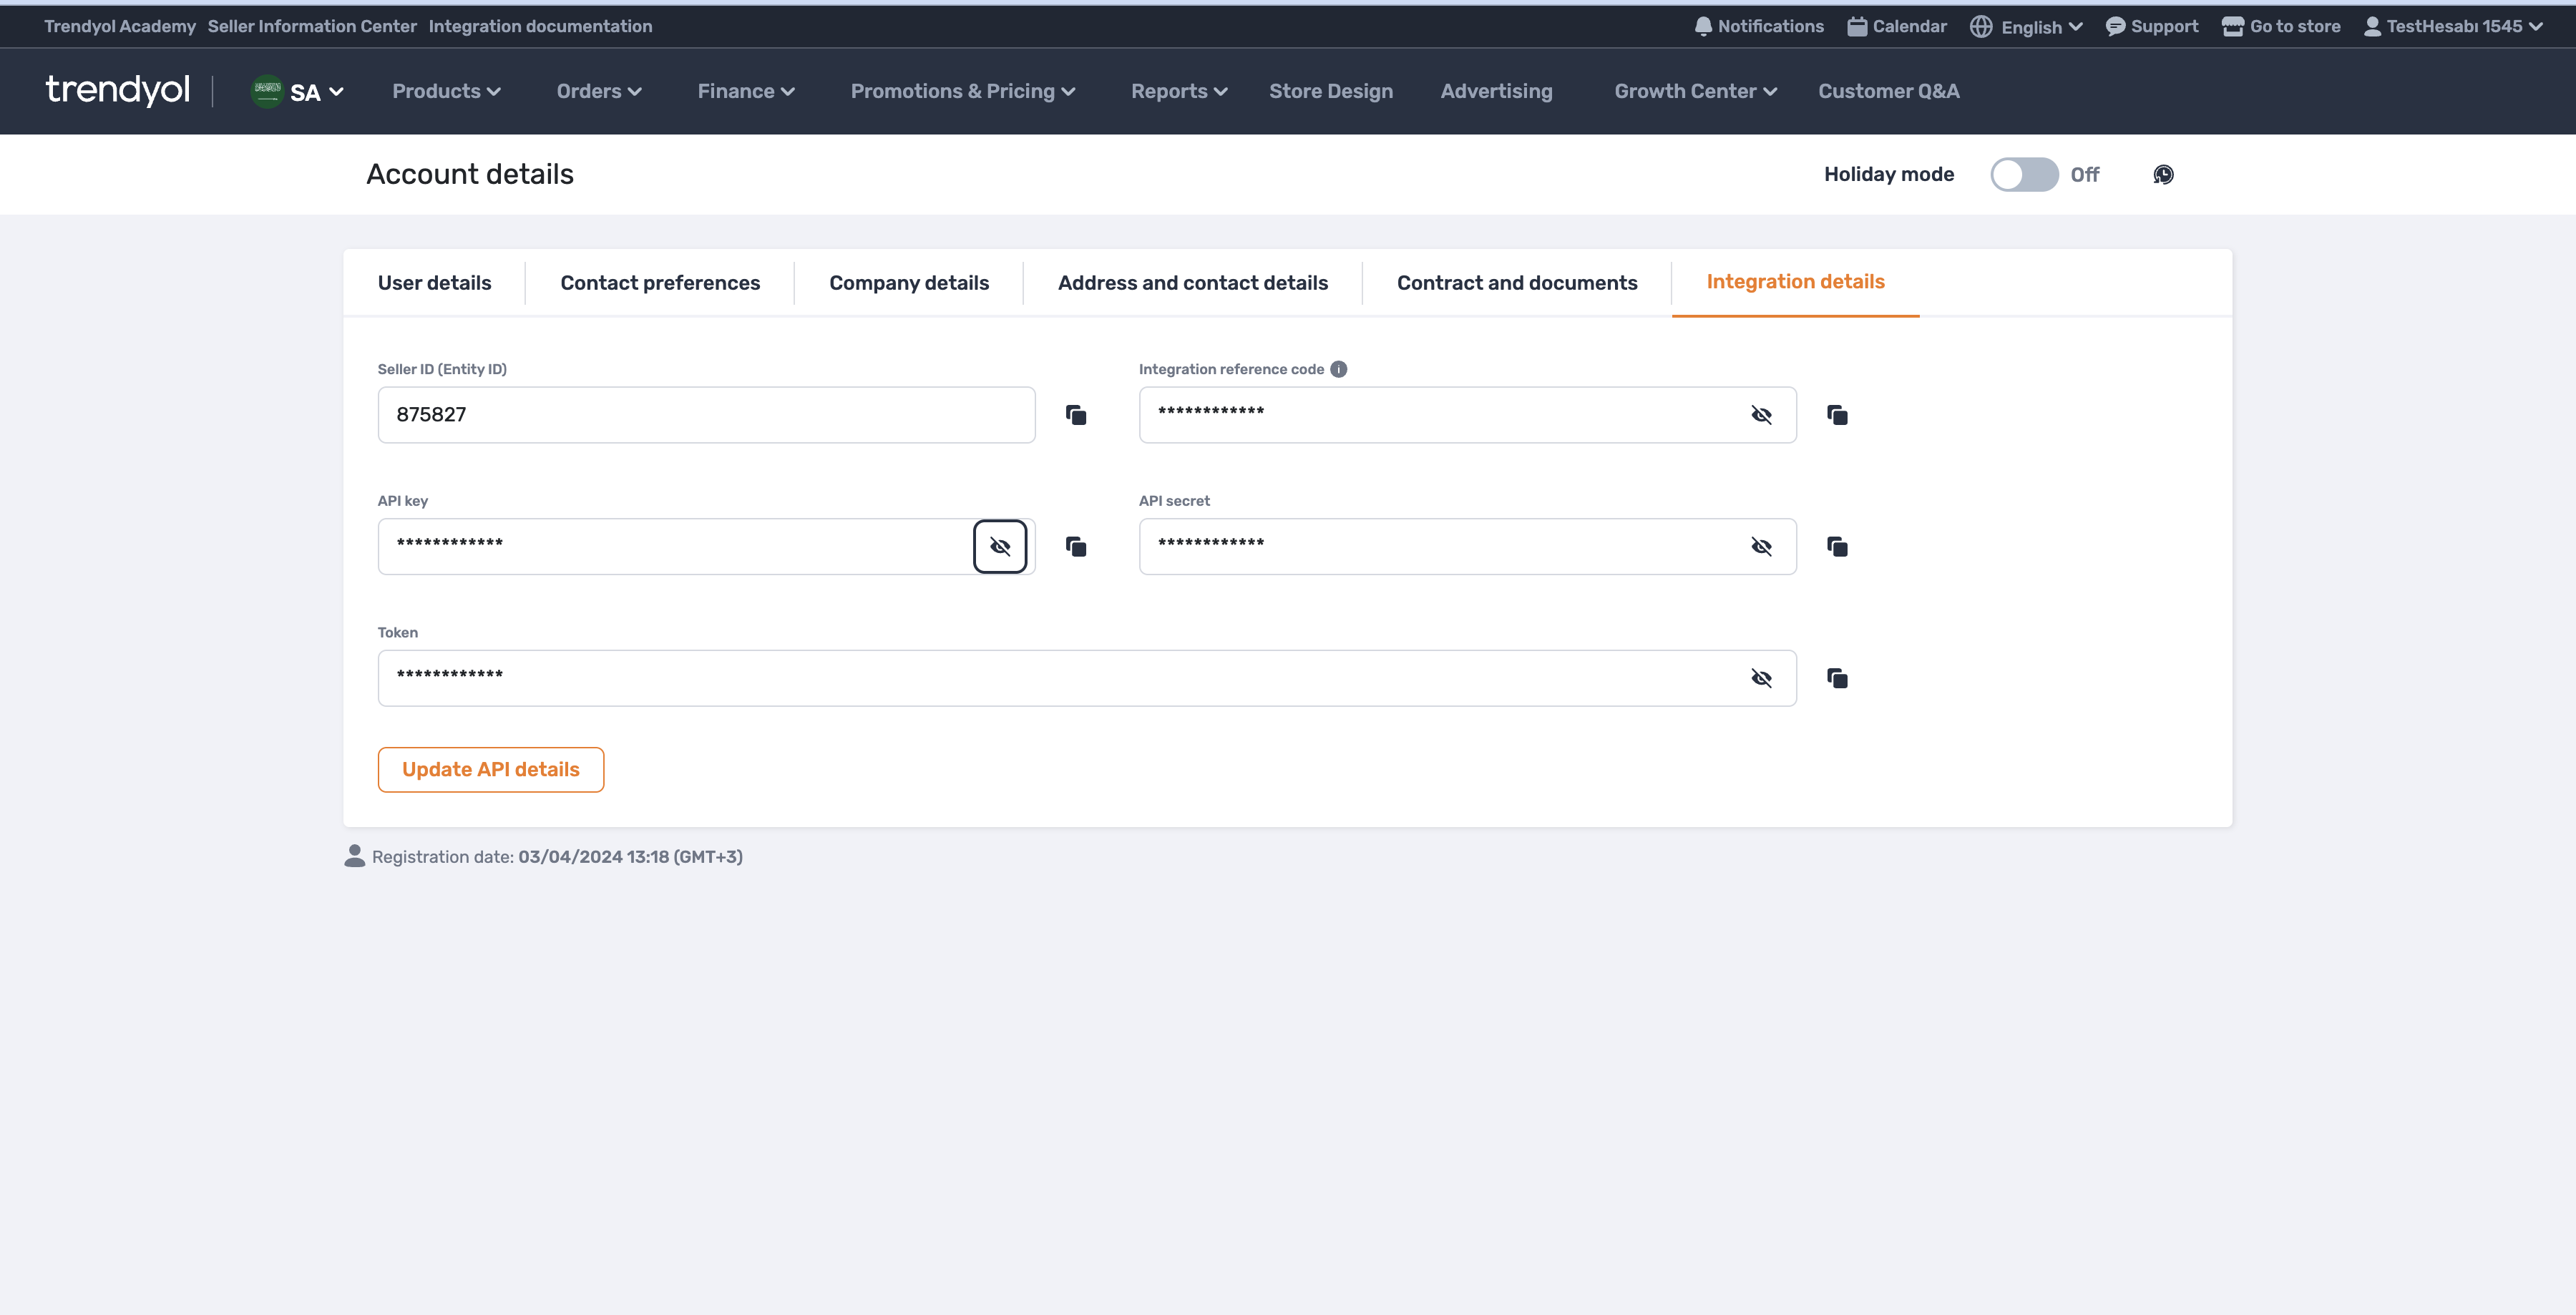Click the Go to store shop icon
Image resolution: width=2576 pixels, height=1315 pixels.
[x=2233, y=27]
